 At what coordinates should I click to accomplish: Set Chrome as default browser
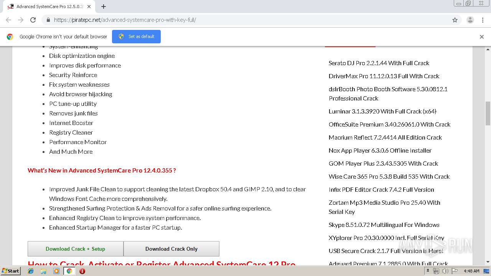(x=136, y=36)
